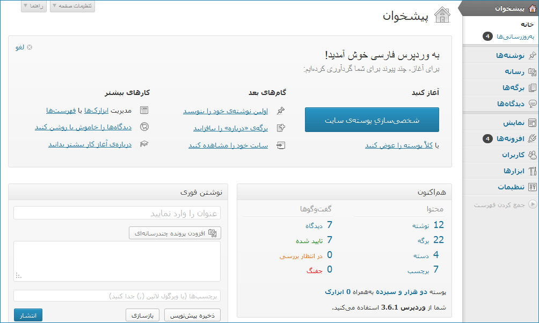The image size is (539, 323).
Task: Click the فهرست‌ها link
Action: pyautogui.click(x=61, y=111)
